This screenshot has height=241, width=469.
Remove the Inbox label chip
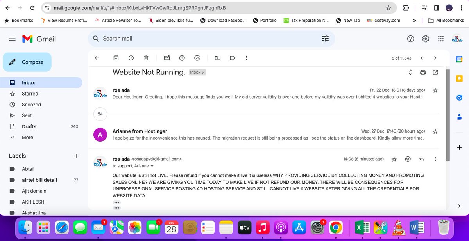coord(203,73)
